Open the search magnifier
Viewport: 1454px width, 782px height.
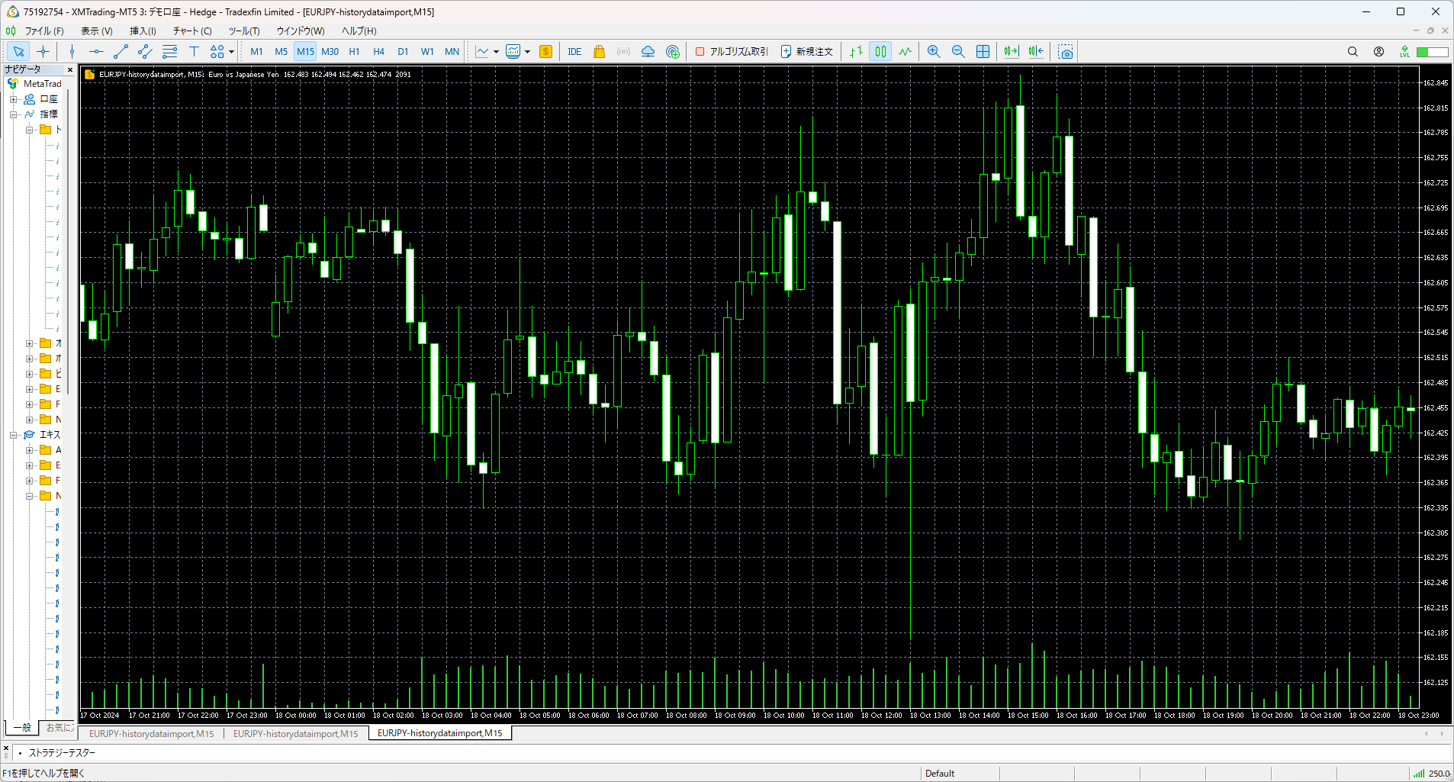(x=1353, y=51)
